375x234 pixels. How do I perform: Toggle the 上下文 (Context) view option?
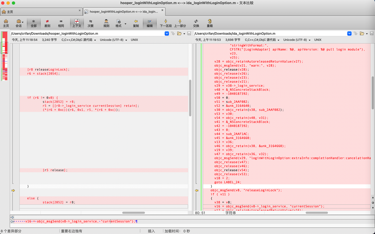77,23
